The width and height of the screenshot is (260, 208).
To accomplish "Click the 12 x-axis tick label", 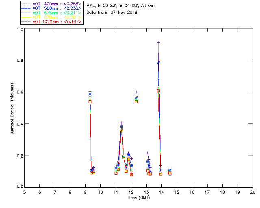I will point(131,192).
